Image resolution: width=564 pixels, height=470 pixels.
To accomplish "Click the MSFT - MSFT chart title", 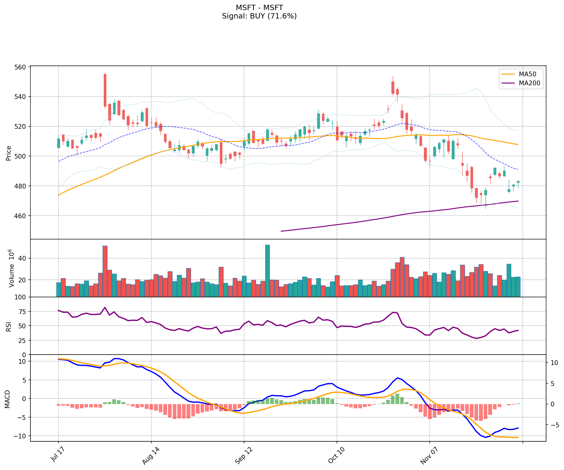I will [259, 8].
